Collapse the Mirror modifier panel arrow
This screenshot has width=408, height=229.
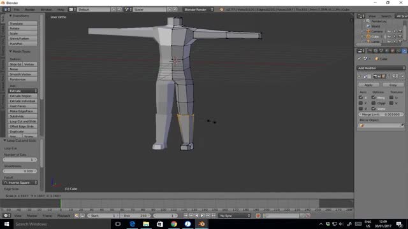coord(360,76)
